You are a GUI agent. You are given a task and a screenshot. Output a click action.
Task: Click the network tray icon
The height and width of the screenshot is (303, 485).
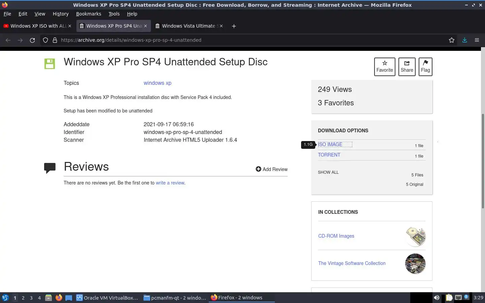[458, 298]
